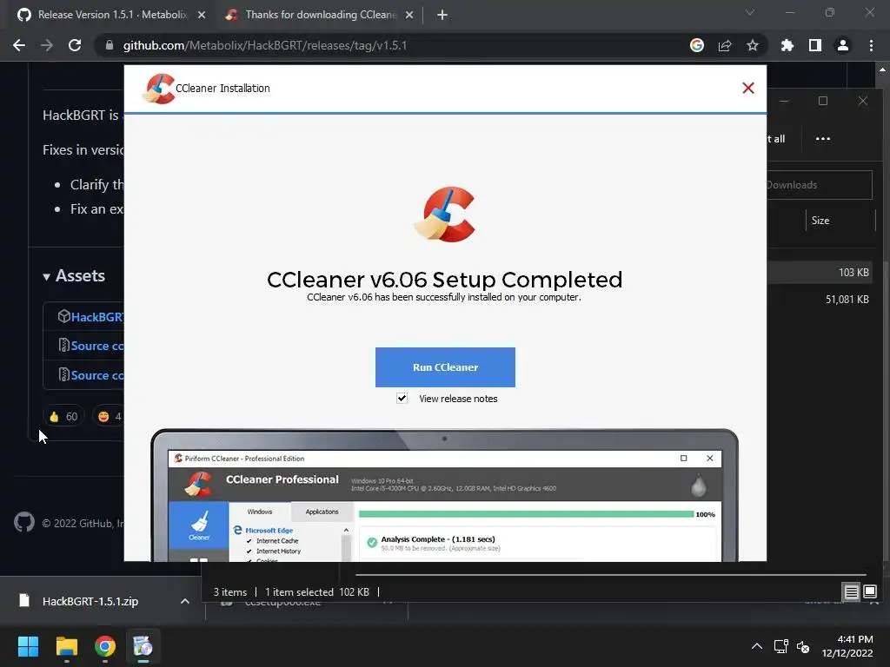
Task: Click thumbs up reaction 60
Action: point(63,416)
